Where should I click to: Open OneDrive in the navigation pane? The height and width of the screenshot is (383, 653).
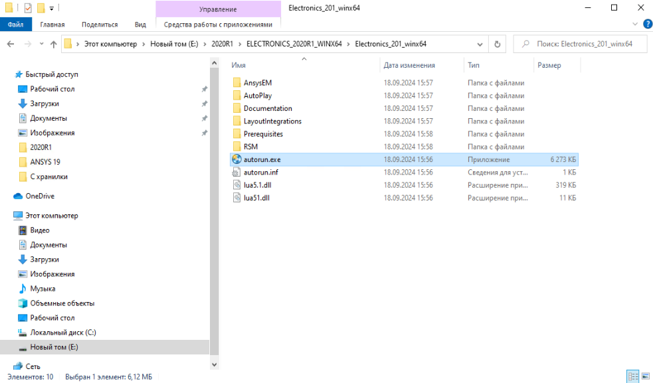click(40, 196)
